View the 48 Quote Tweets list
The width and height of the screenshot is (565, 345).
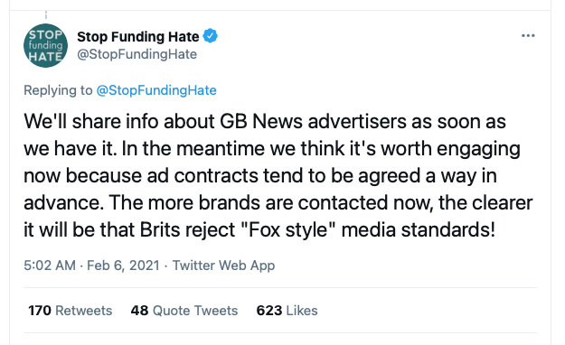click(x=184, y=311)
